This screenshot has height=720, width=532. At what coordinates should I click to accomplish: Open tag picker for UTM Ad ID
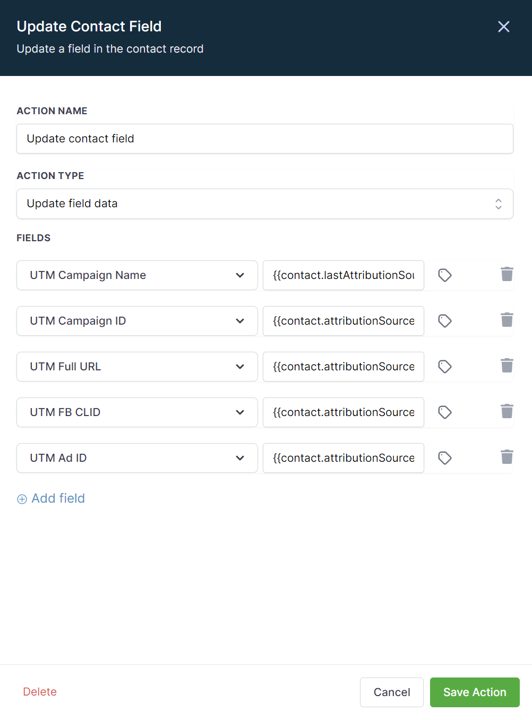coord(445,458)
